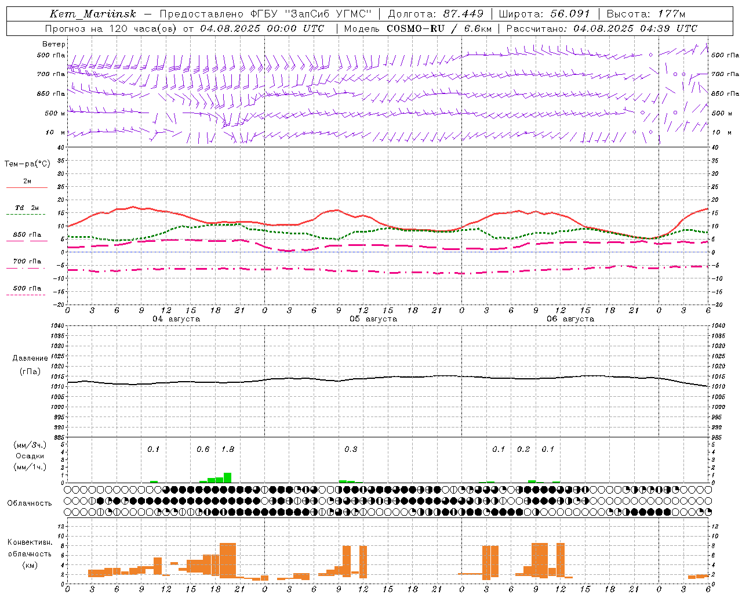Click the Kem_Mariinsk station title
This screenshot has width=742, height=594.
[93, 14]
